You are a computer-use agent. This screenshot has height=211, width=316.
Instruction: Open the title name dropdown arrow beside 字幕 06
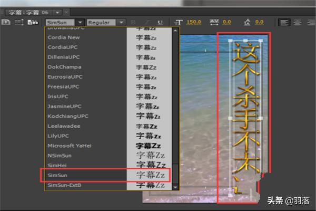[57, 13]
